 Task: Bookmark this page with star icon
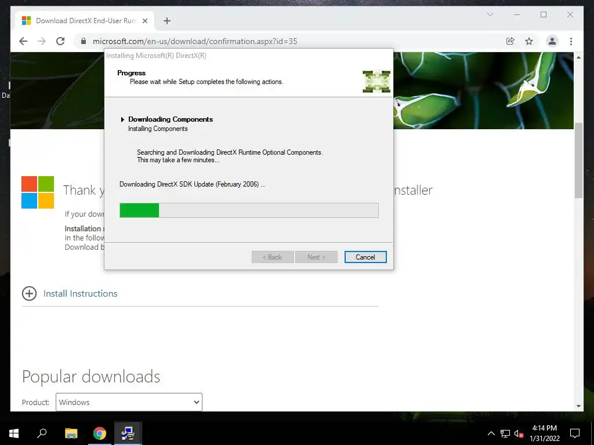[x=529, y=41]
